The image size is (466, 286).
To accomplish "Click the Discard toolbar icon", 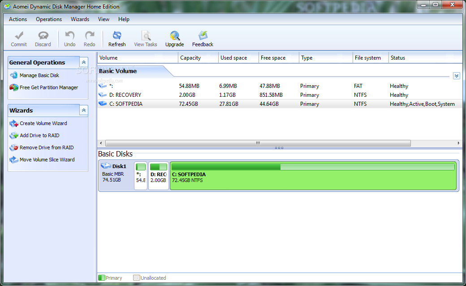I will click(x=43, y=36).
